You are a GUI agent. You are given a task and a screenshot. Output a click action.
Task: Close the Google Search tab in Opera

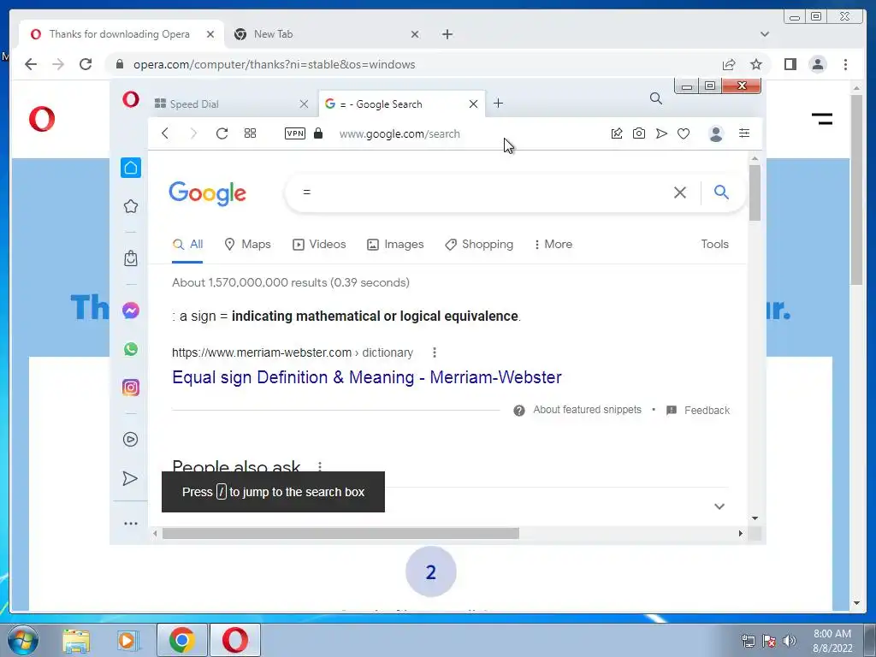(x=473, y=104)
